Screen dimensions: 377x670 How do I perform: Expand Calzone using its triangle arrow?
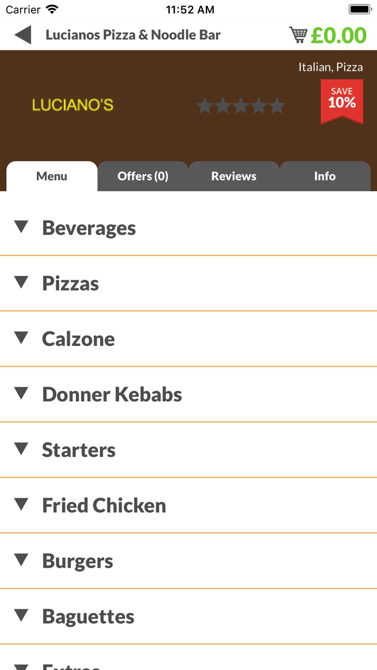click(x=21, y=338)
